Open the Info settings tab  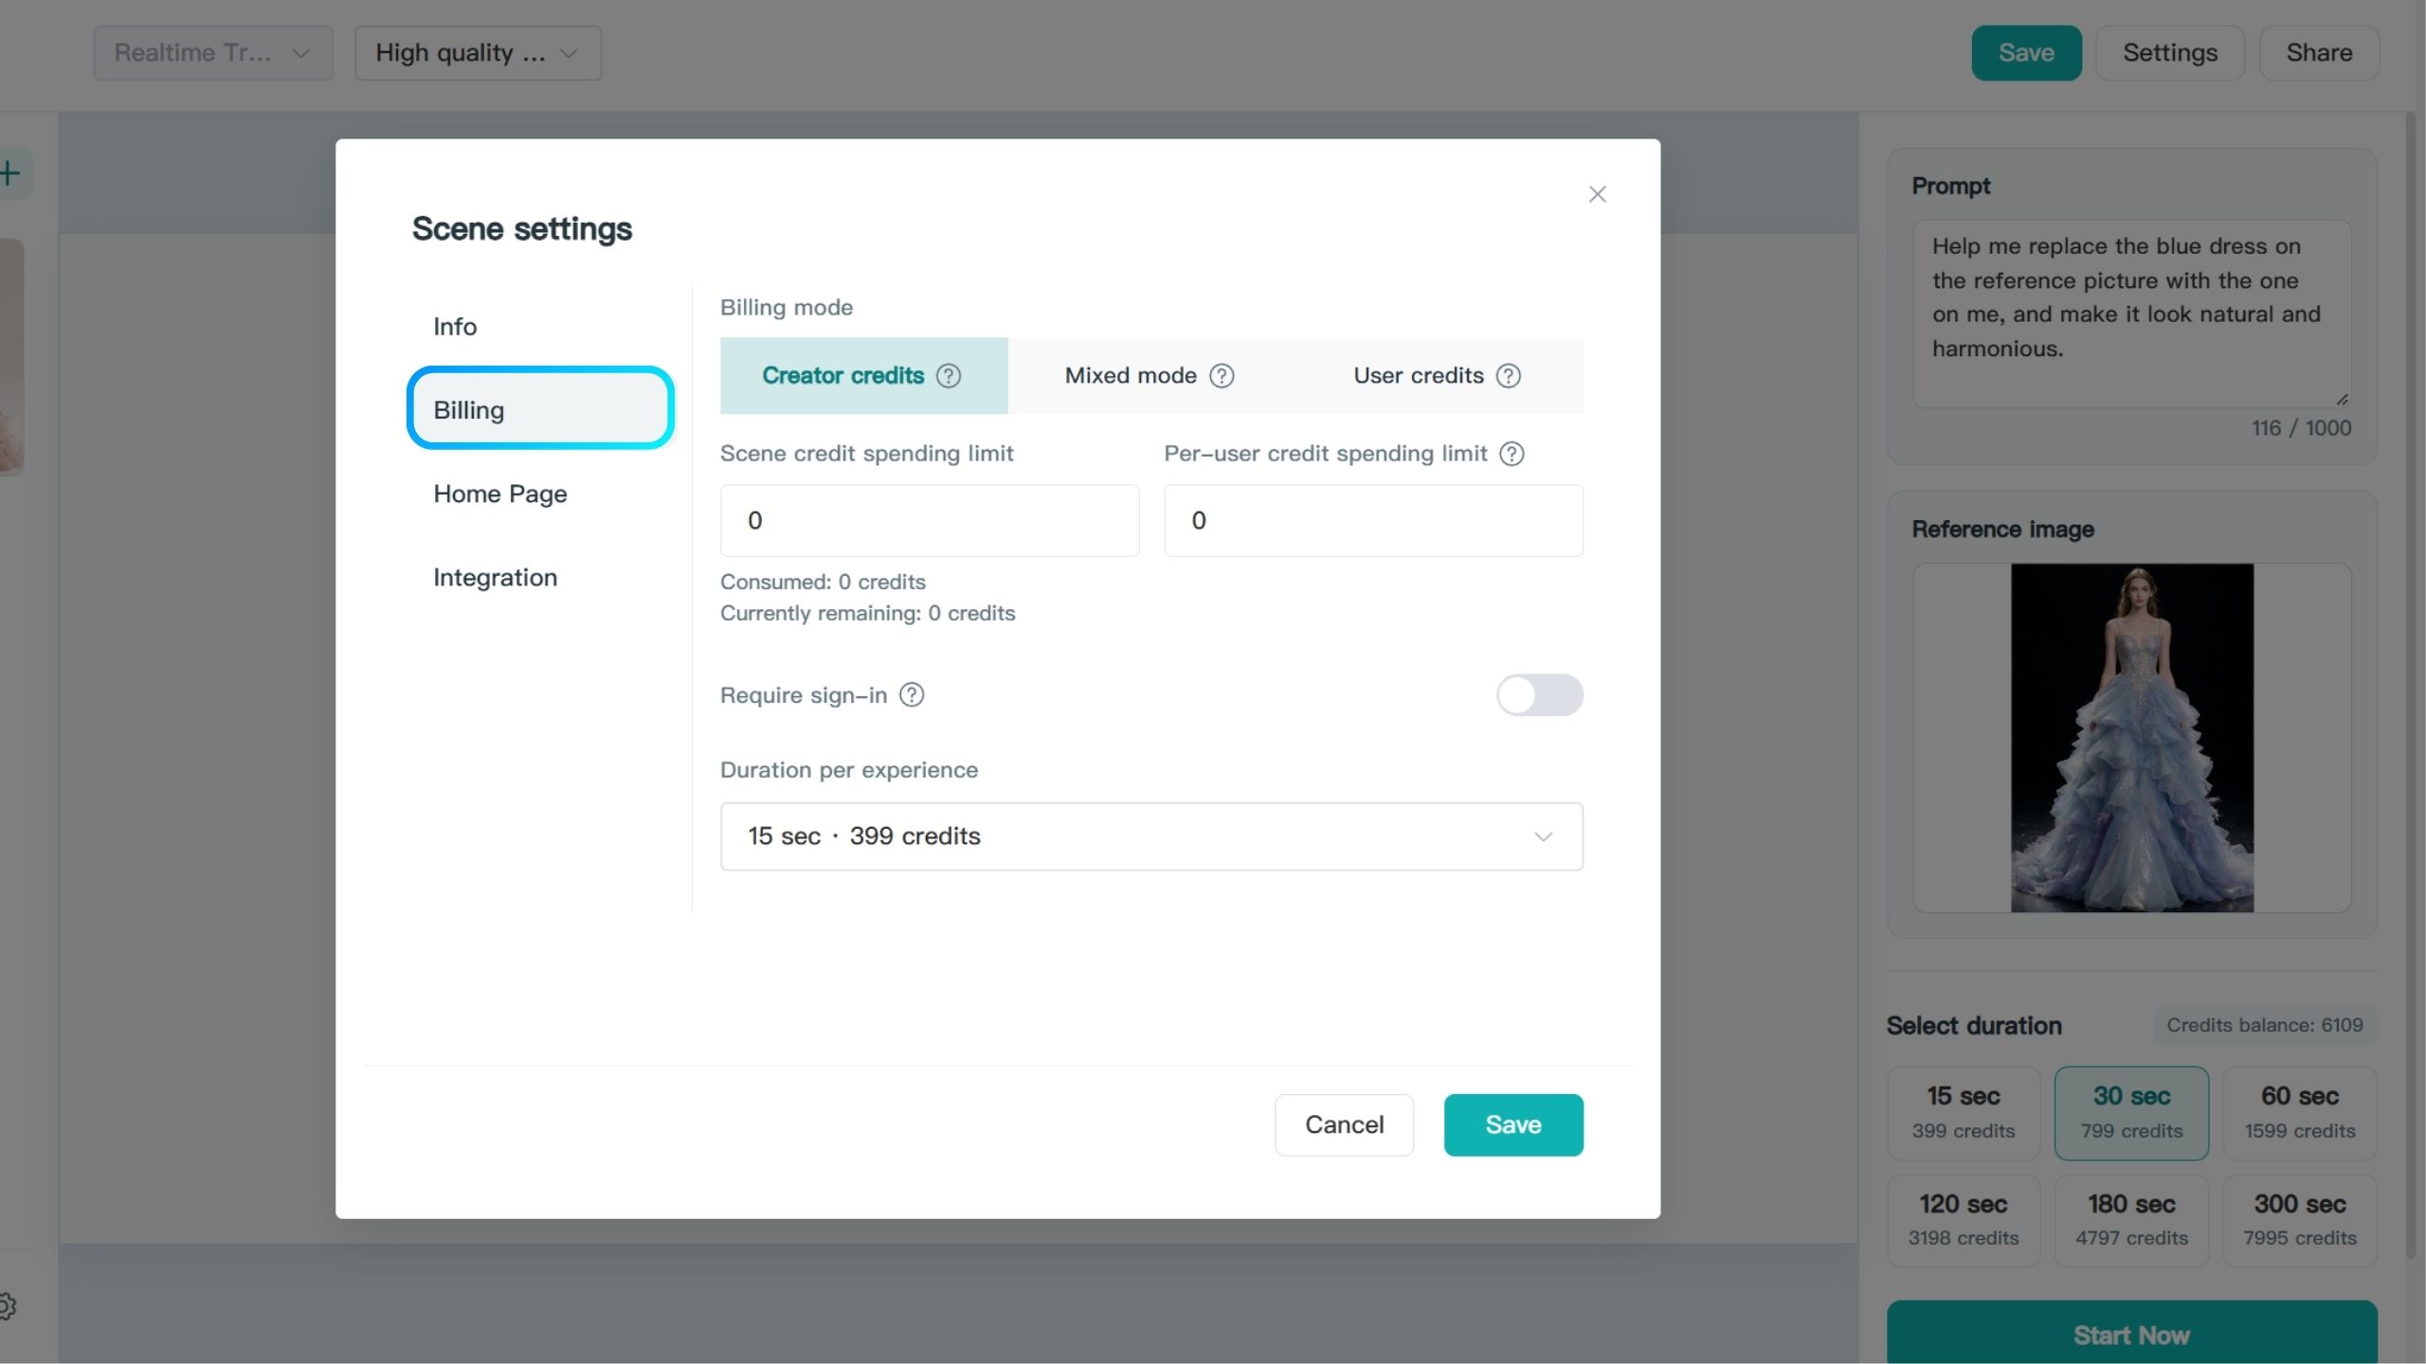coord(540,327)
